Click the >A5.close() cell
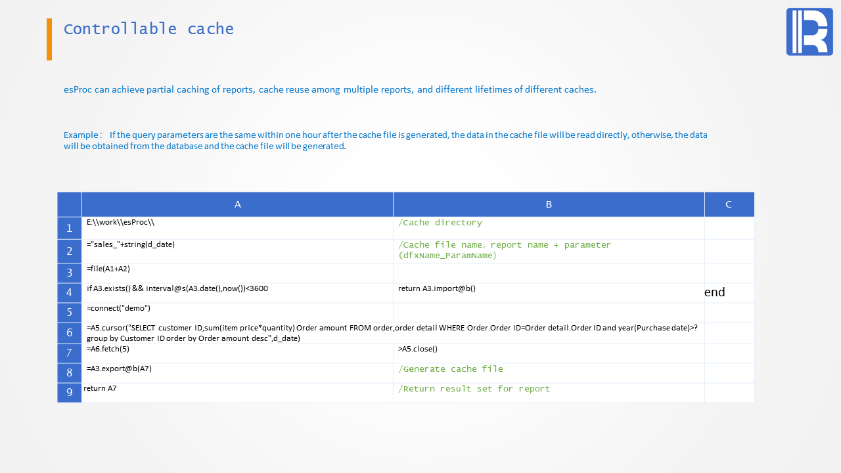Viewport: 841px width, 473px height. click(x=549, y=353)
